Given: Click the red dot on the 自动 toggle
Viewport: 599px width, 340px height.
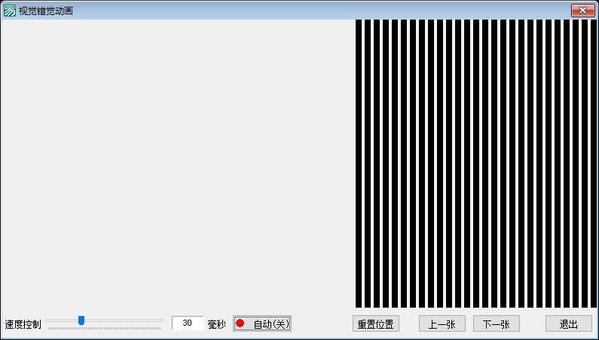Looking at the screenshot, I should (240, 323).
